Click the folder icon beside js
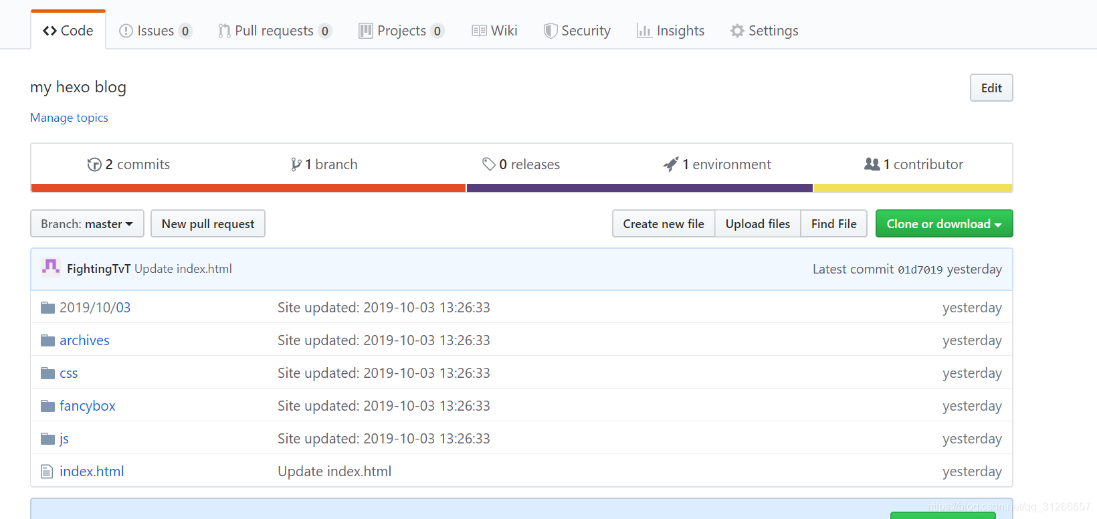1097x519 pixels. click(47, 439)
